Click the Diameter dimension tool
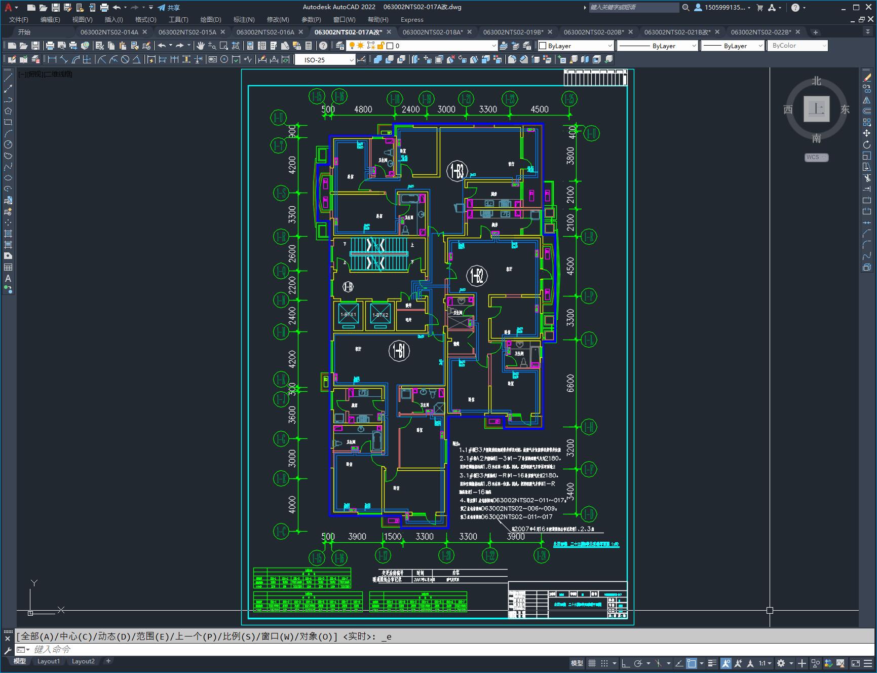This screenshot has width=877, height=673. [125, 60]
